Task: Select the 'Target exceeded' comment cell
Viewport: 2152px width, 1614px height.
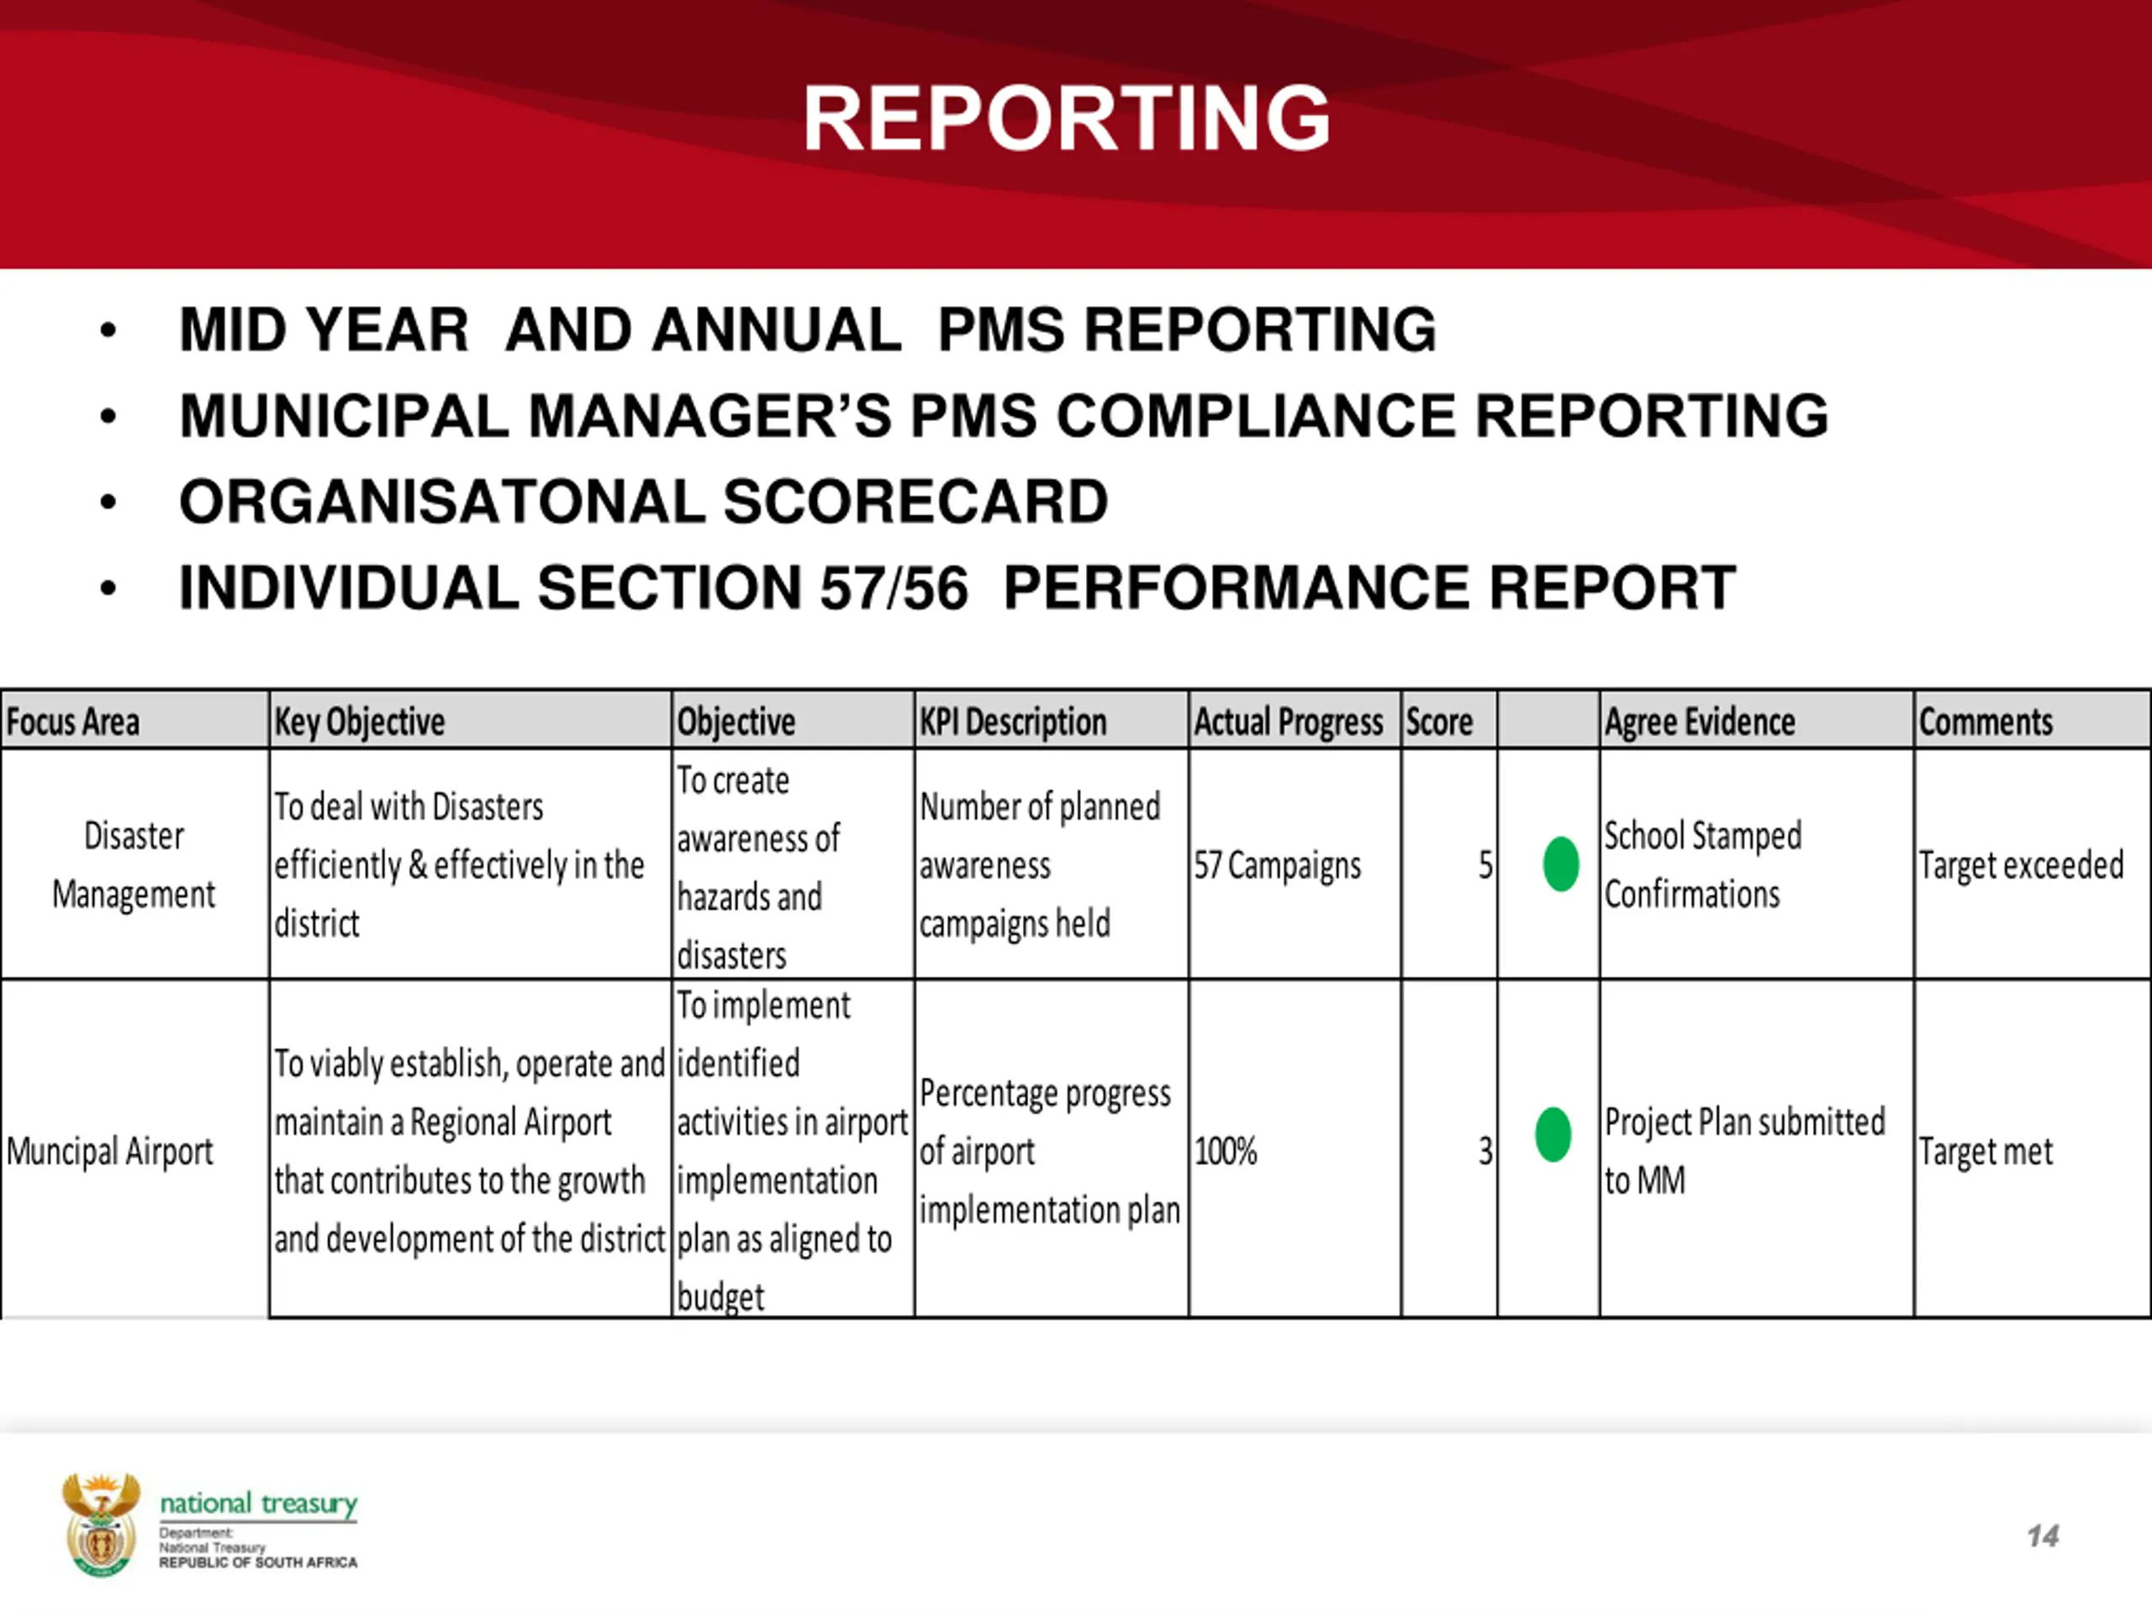Action: 2031,864
